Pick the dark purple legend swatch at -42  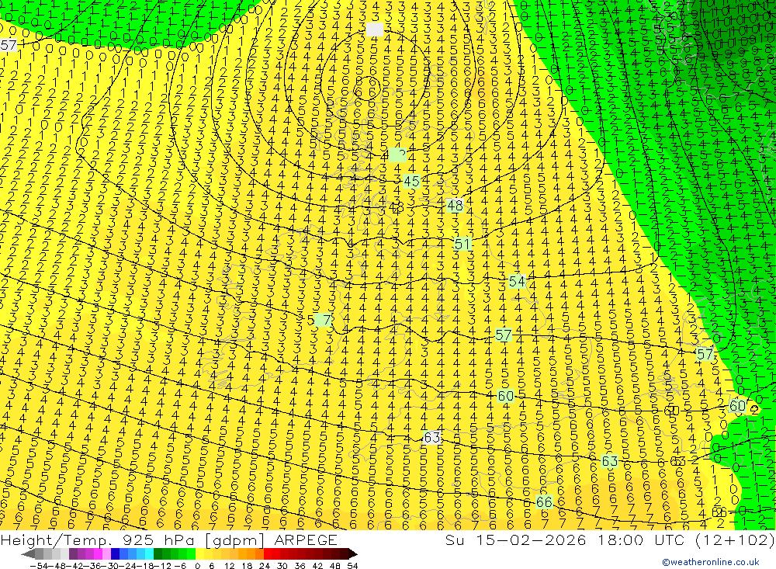point(73,553)
